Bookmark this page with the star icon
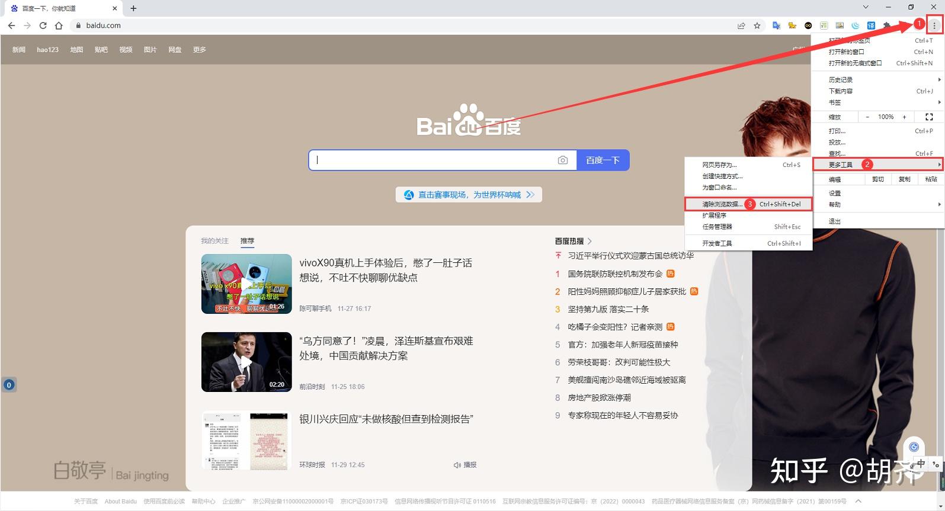945x511 pixels. (x=757, y=25)
